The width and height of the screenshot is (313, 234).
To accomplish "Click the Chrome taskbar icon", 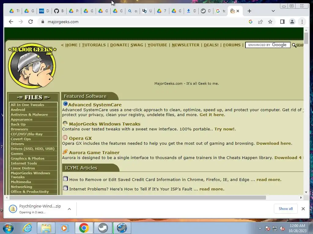I will coord(84,228).
